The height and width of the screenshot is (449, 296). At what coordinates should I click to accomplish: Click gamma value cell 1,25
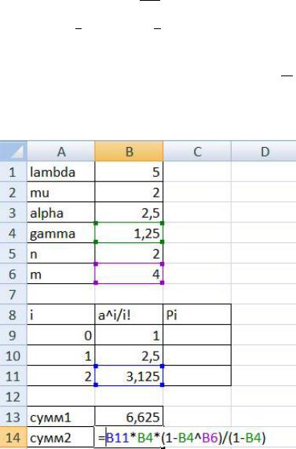point(129,233)
